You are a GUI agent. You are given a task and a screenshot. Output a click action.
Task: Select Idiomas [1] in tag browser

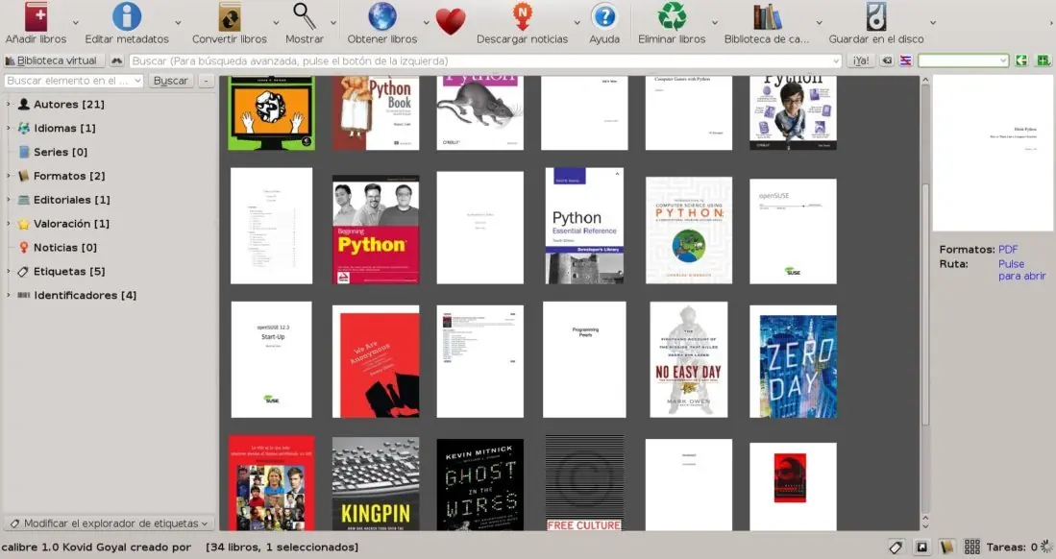coord(64,128)
